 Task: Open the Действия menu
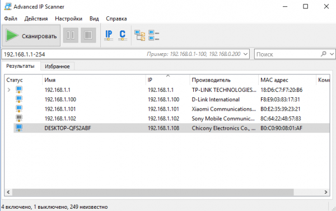click(x=36, y=18)
